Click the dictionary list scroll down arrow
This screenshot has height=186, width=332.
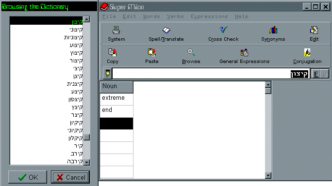coord(86,162)
